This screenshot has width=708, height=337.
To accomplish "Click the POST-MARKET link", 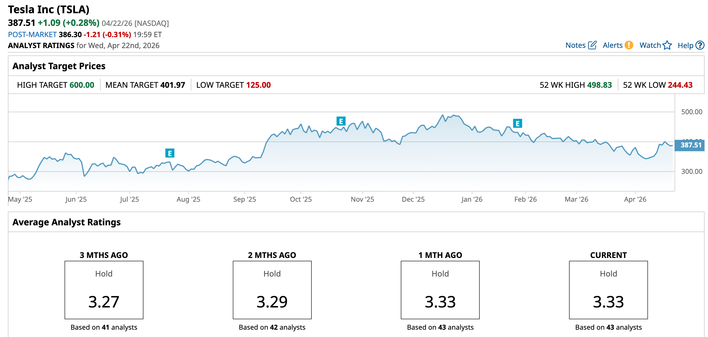I will [32, 35].
